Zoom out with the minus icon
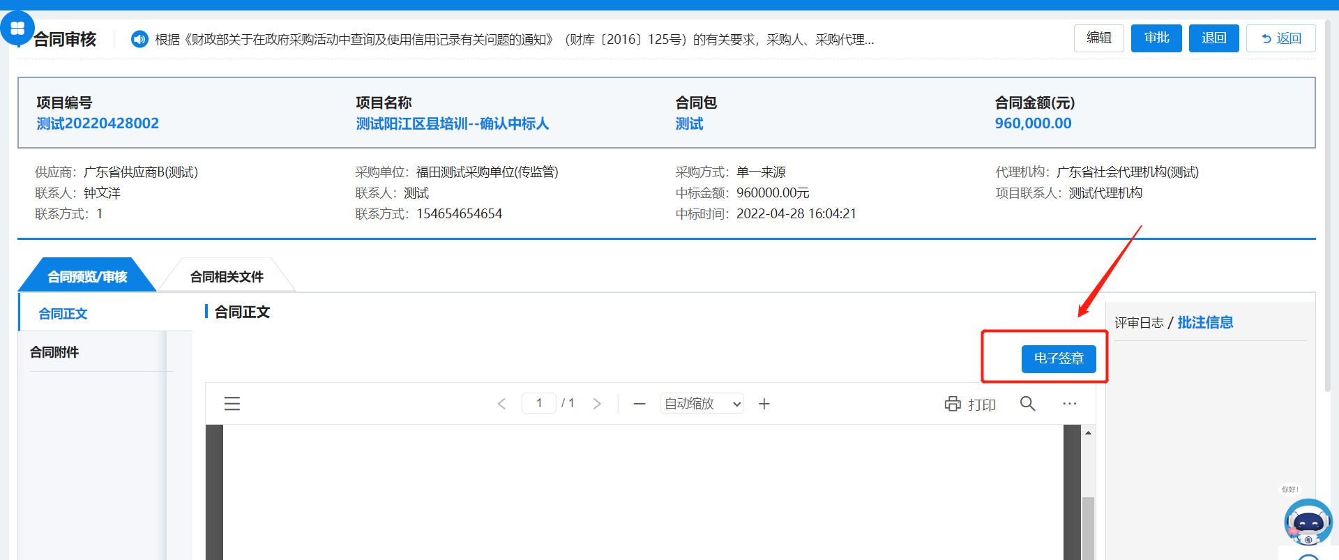Image resolution: width=1339 pixels, height=560 pixels. coord(639,404)
